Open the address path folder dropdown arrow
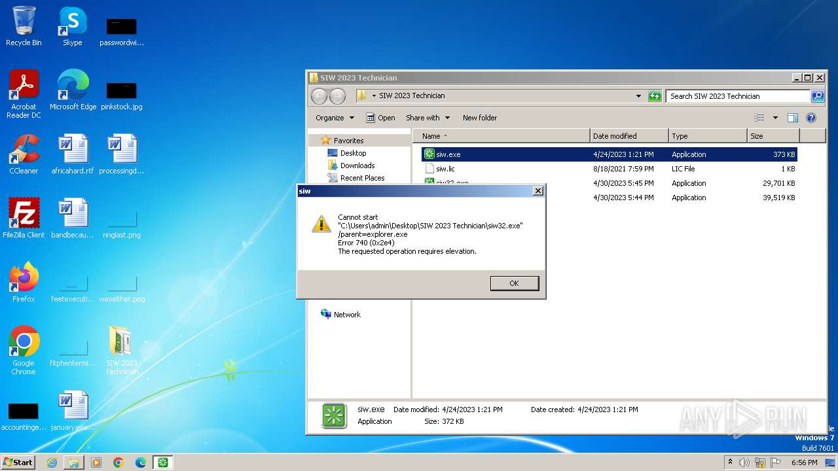 coord(374,96)
